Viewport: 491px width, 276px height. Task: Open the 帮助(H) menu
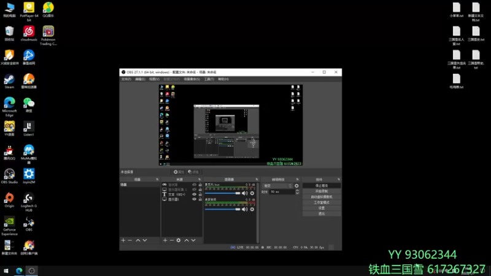click(223, 79)
